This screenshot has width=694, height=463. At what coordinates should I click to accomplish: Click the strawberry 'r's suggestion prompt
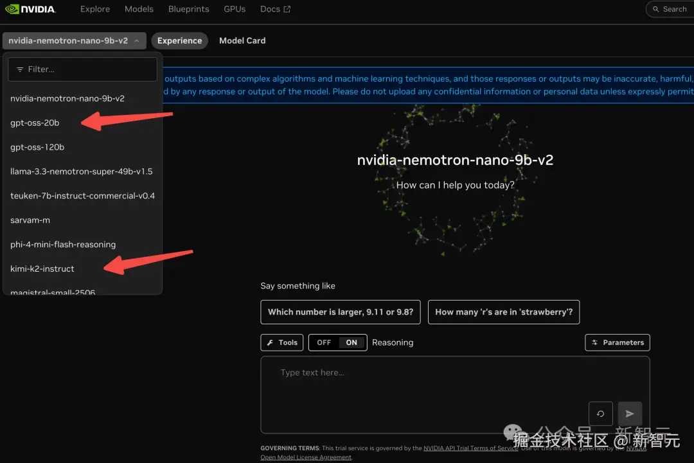pos(504,312)
